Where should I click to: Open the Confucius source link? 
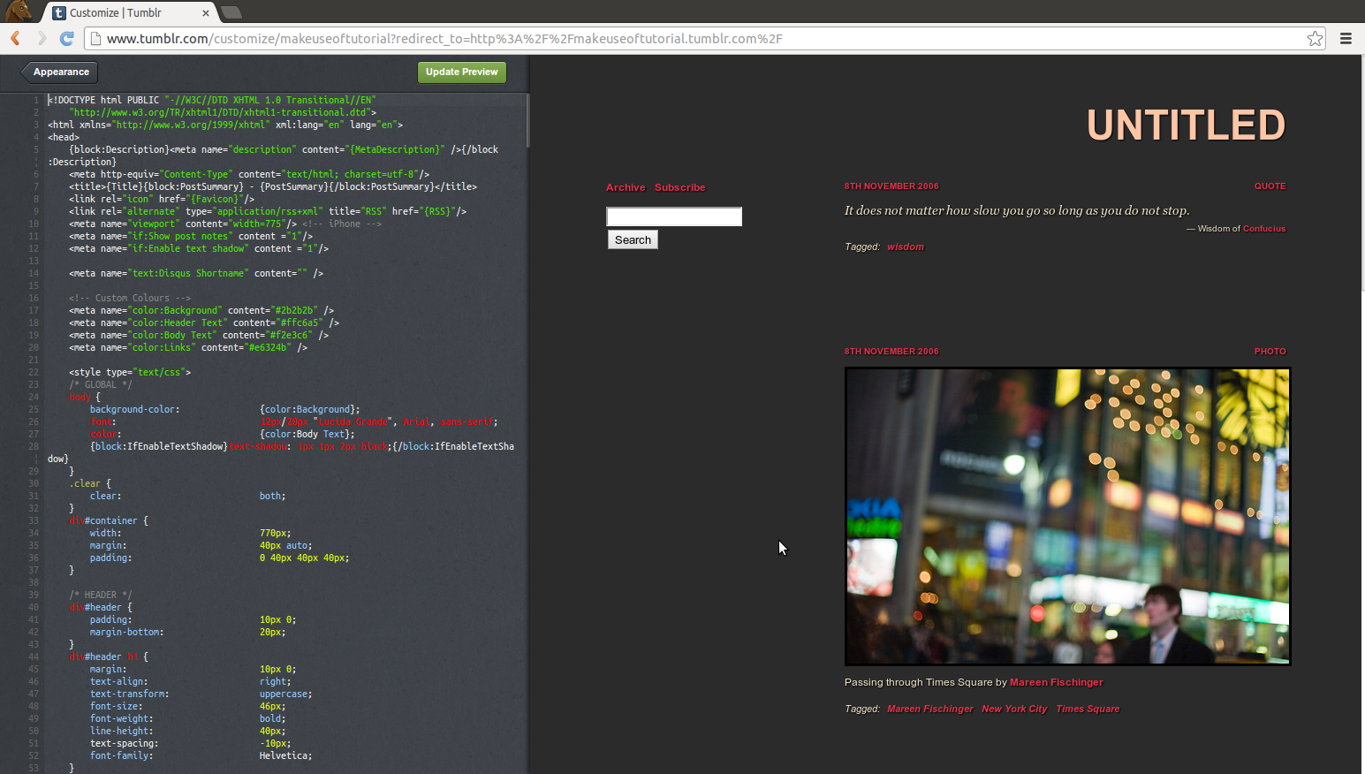click(1263, 228)
